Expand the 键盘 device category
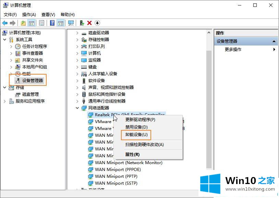The width and height of the screenshot is (279, 198). tap(77, 67)
